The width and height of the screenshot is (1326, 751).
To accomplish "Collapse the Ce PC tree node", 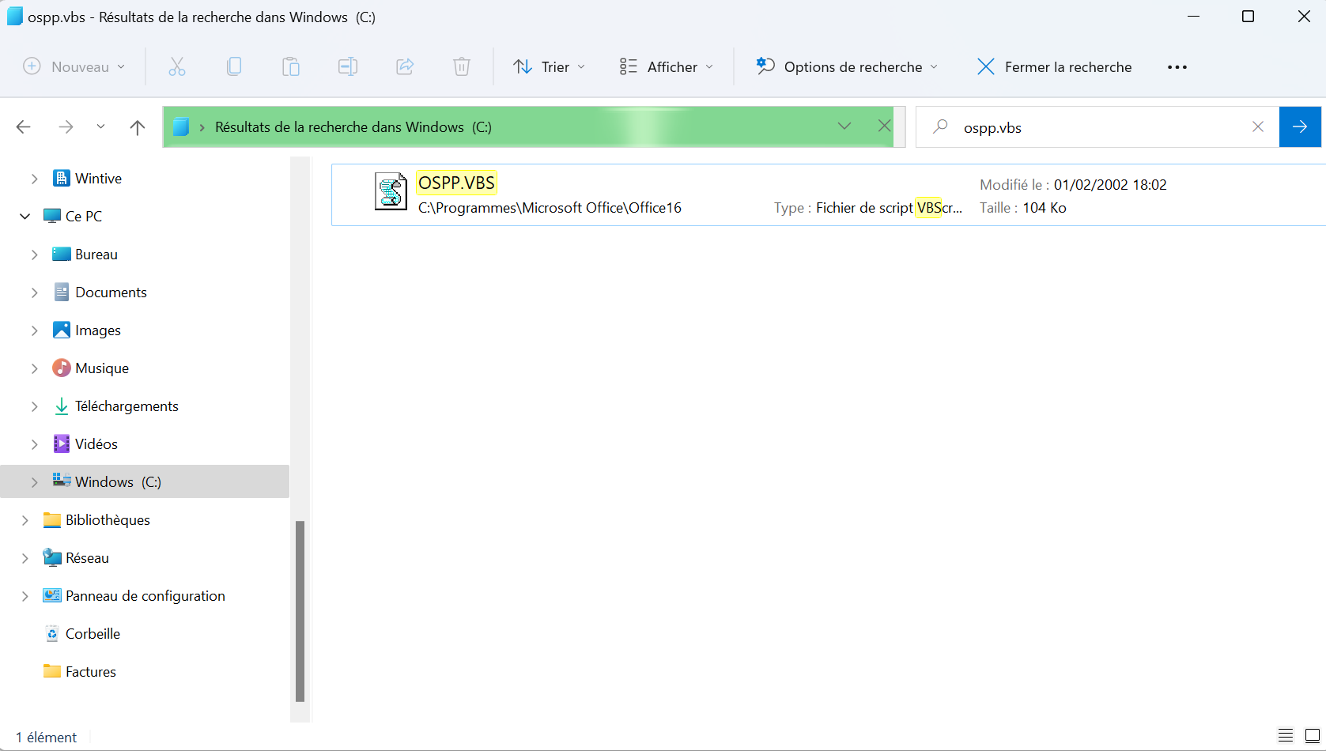I will pos(25,217).
